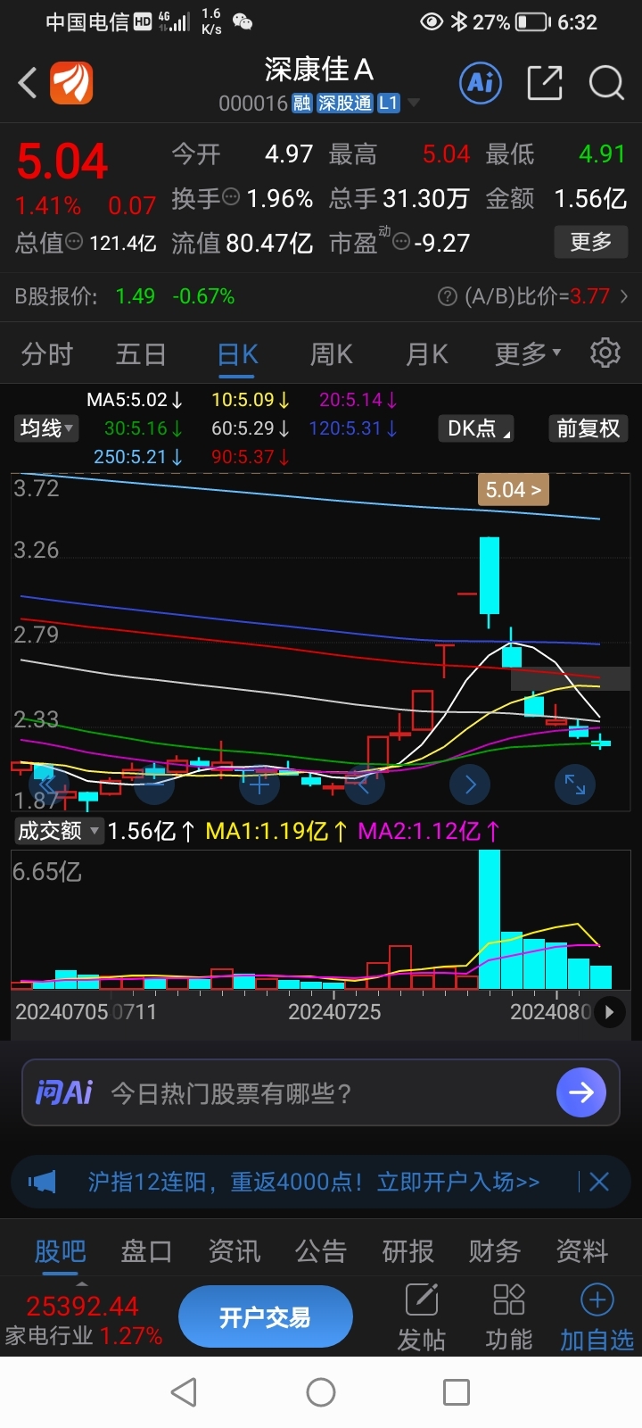Tap info icon beside 市盈

tap(400, 241)
